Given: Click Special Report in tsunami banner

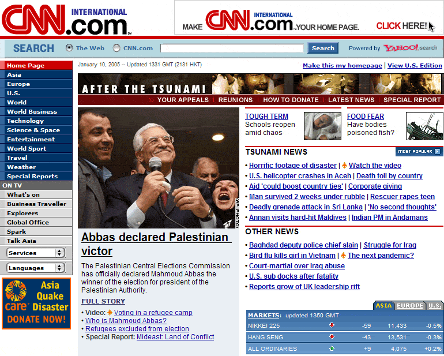Looking at the screenshot, I should [412, 100].
